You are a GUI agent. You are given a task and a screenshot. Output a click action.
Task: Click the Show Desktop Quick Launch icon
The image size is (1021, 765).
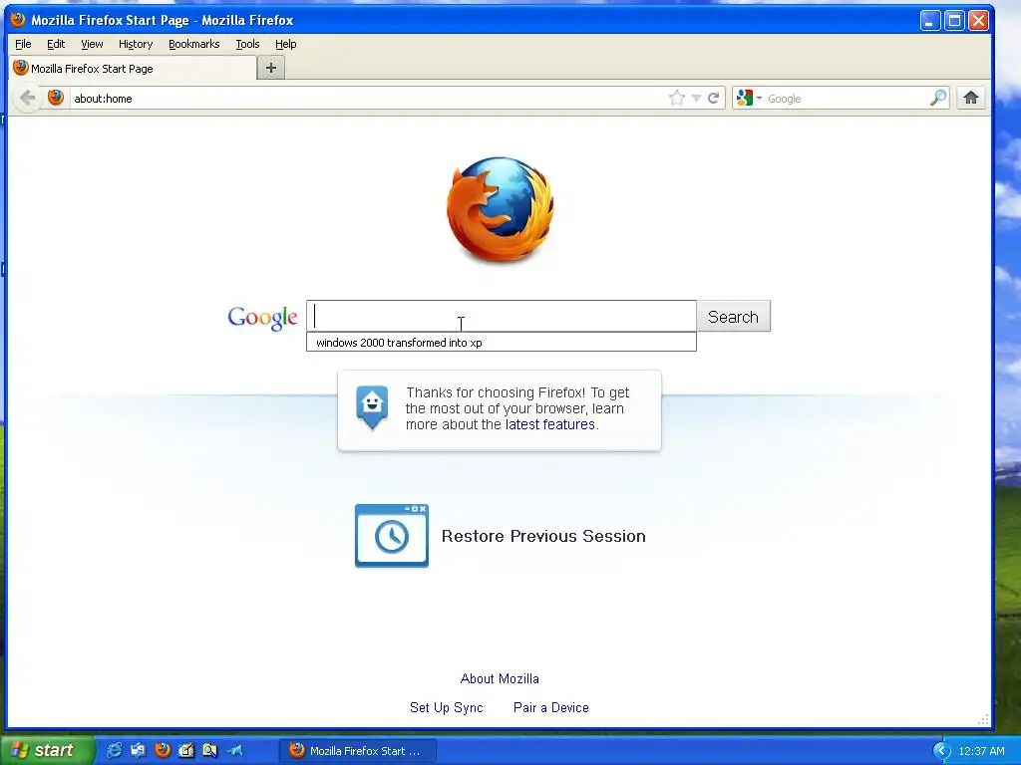(138, 750)
